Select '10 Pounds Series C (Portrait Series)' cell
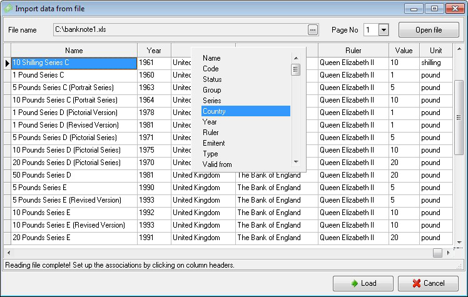This screenshot has height=297, width=468. [74, 101]
